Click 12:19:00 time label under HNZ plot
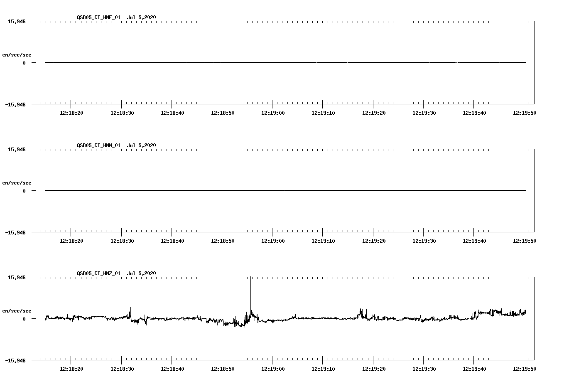Screen dimensions: 564x384 pos(272,369)
